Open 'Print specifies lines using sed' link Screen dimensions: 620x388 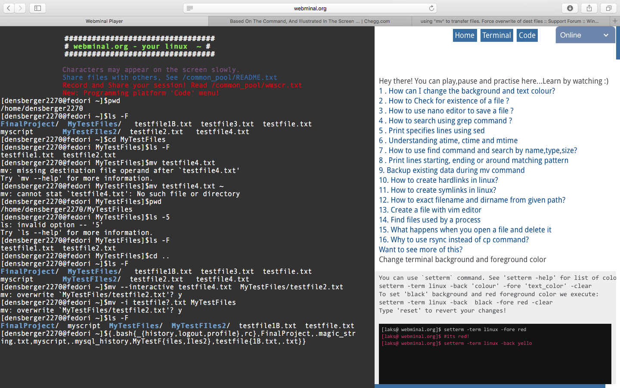[x=431, y=131]
